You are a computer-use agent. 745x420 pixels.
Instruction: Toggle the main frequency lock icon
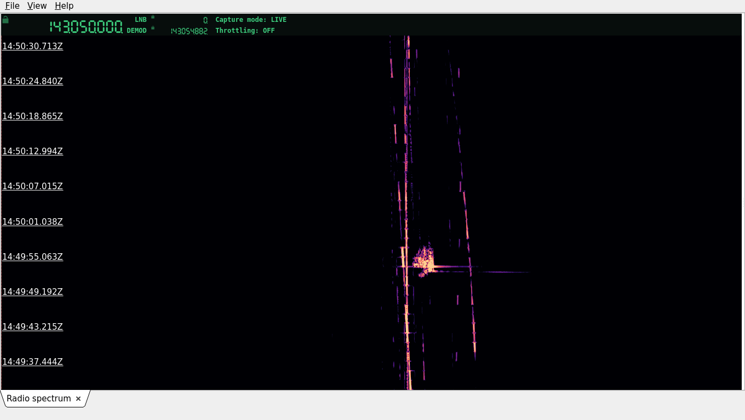click(5, 20)
